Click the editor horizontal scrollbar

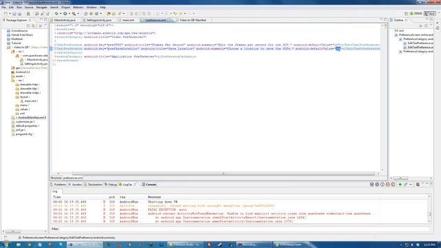(x=223, y=174)
